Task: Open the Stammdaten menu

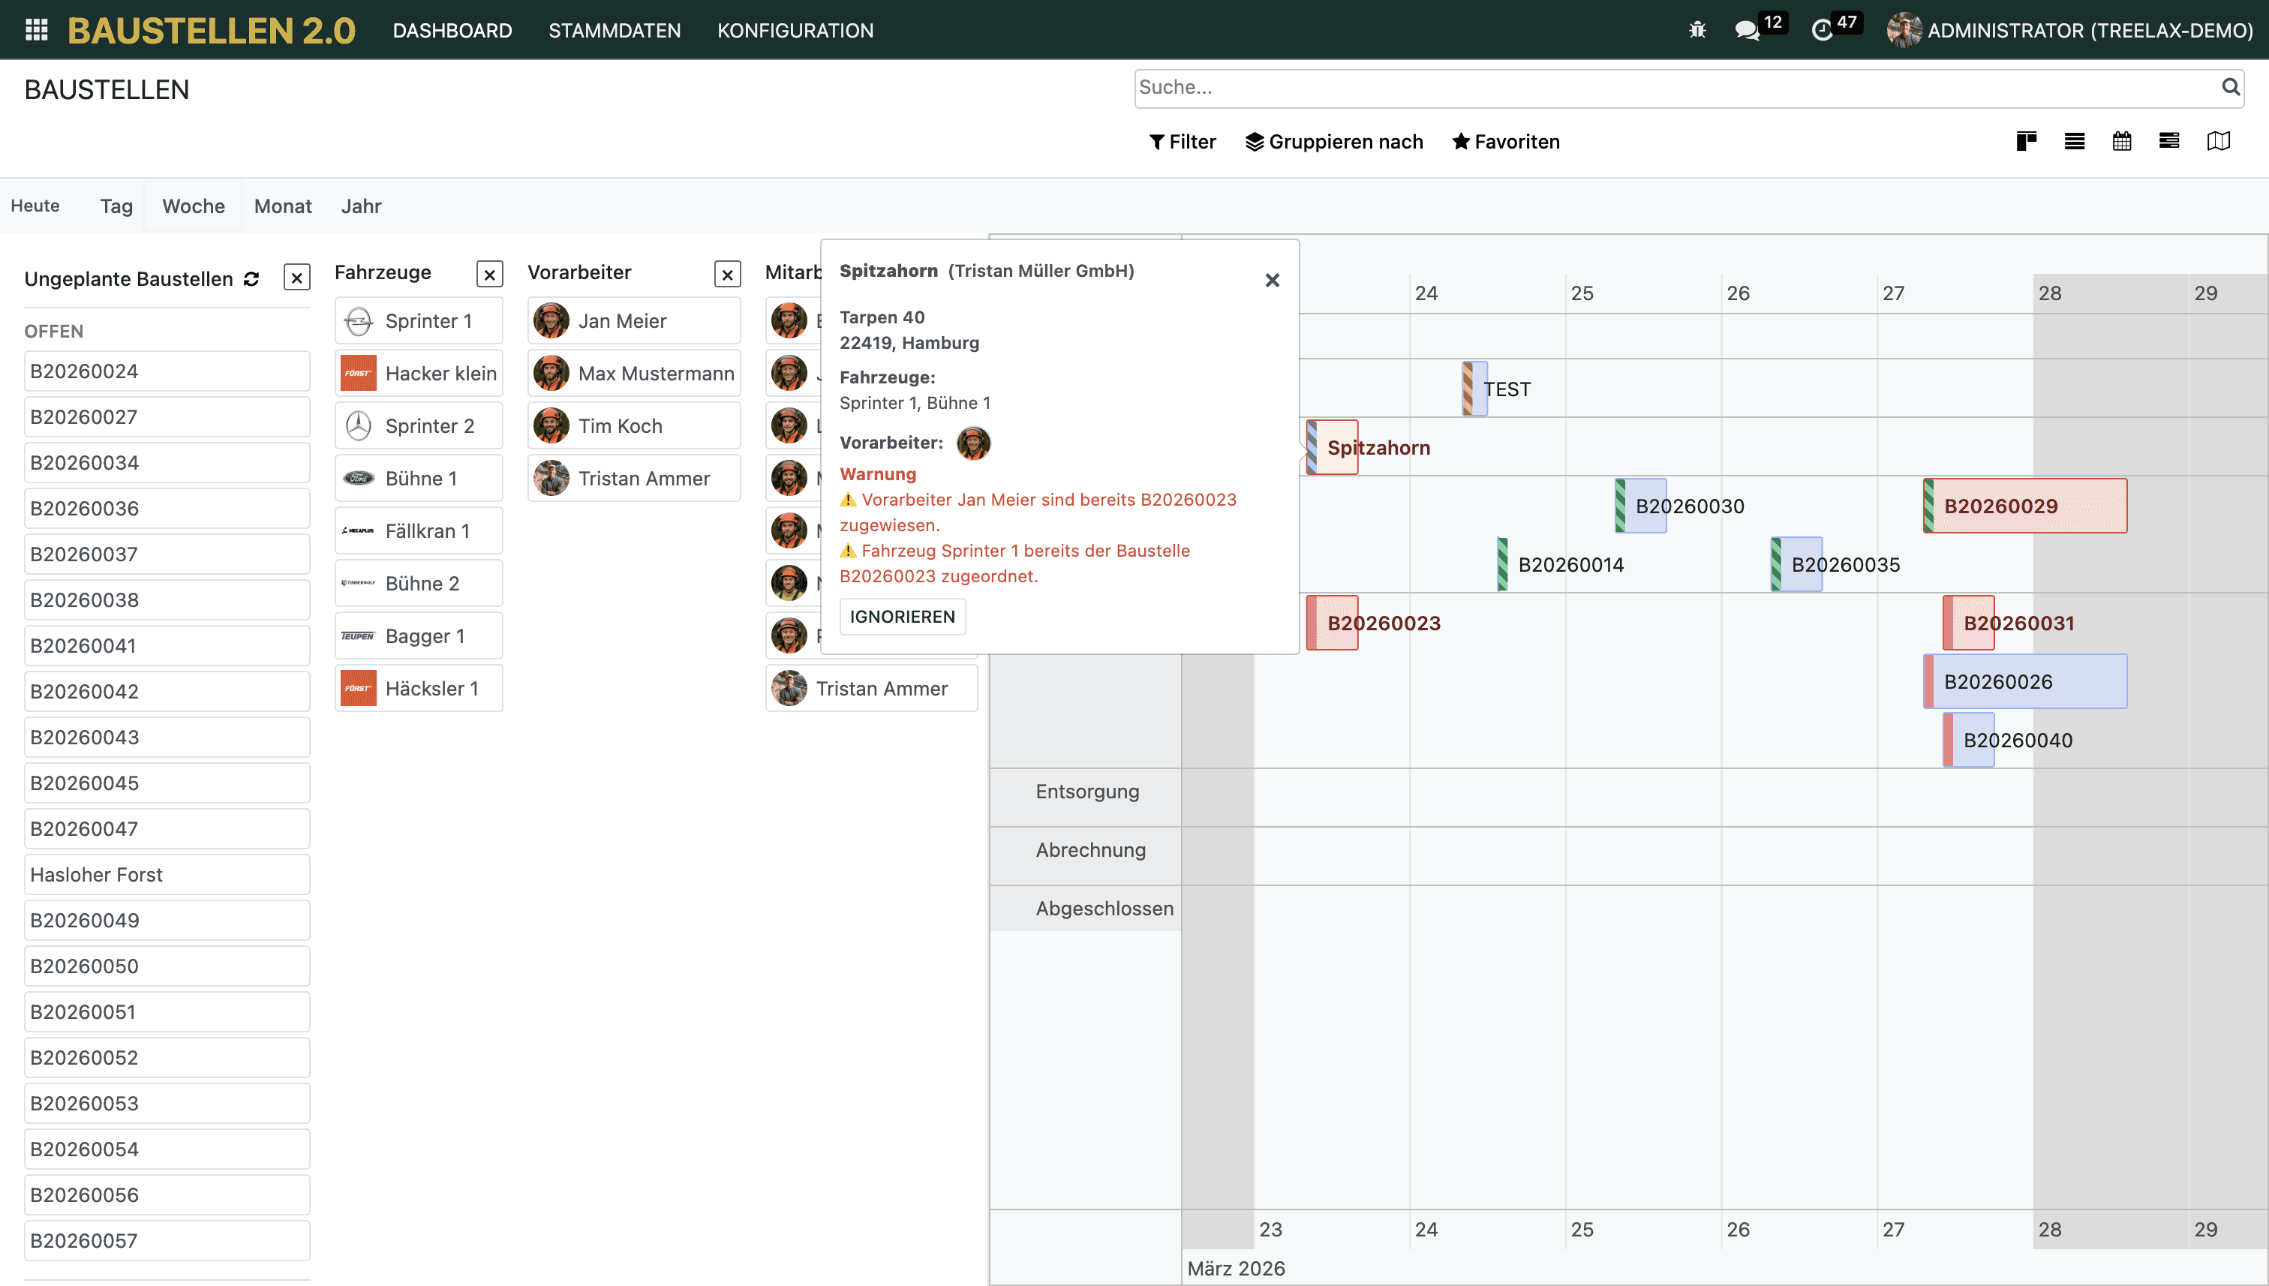Action: tap(614, 30)
